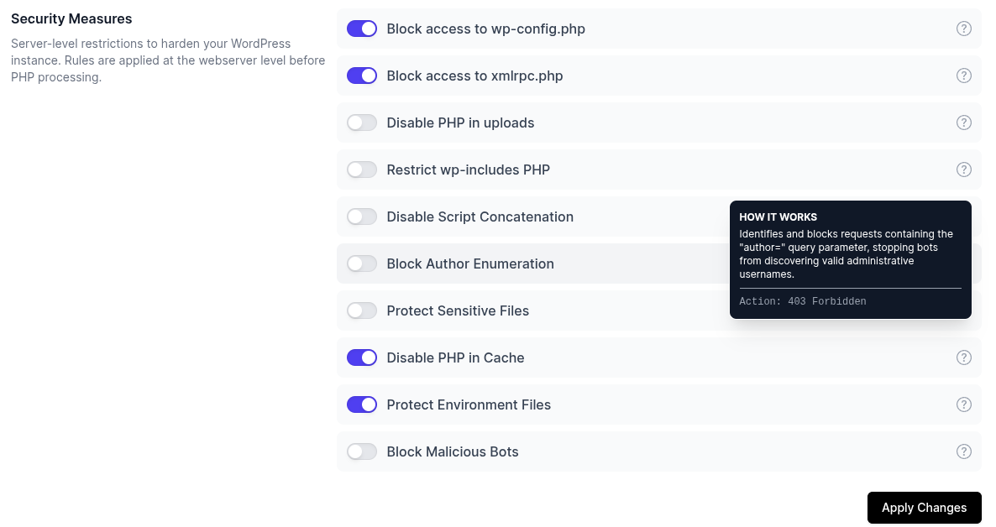Viewport: 996px width, 527px height.
Task: Click help icon for Block access to wp-config.php
Action: (x=964, y=29)
